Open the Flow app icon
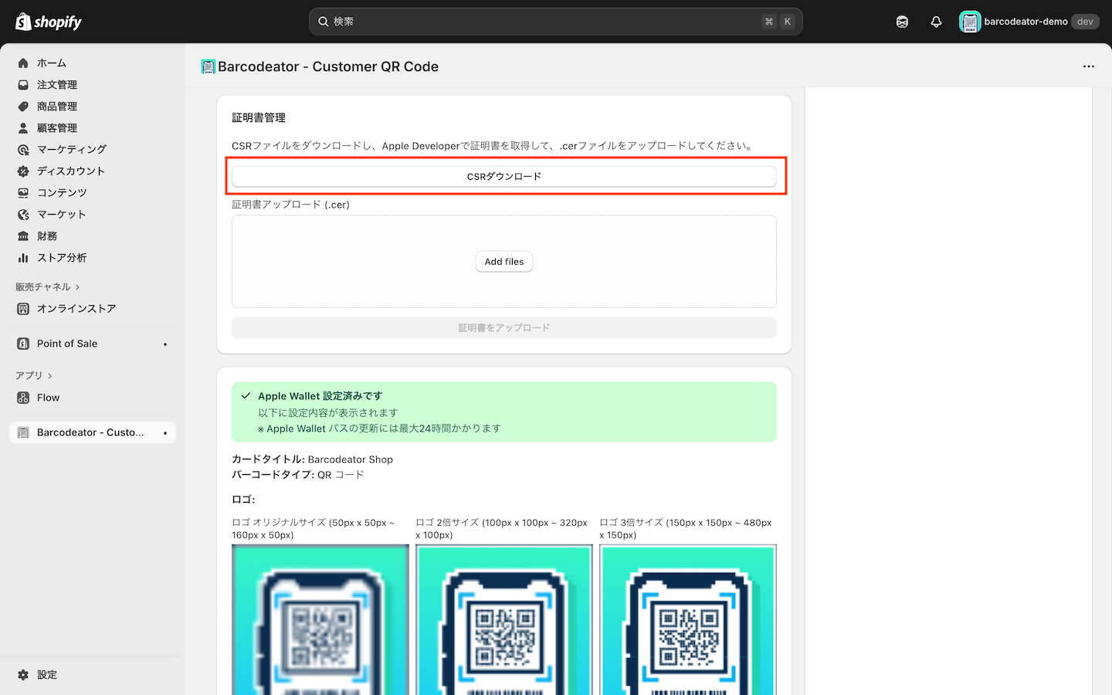The height and width of the screenshot is (695, 1112). [x=22, y=397]
